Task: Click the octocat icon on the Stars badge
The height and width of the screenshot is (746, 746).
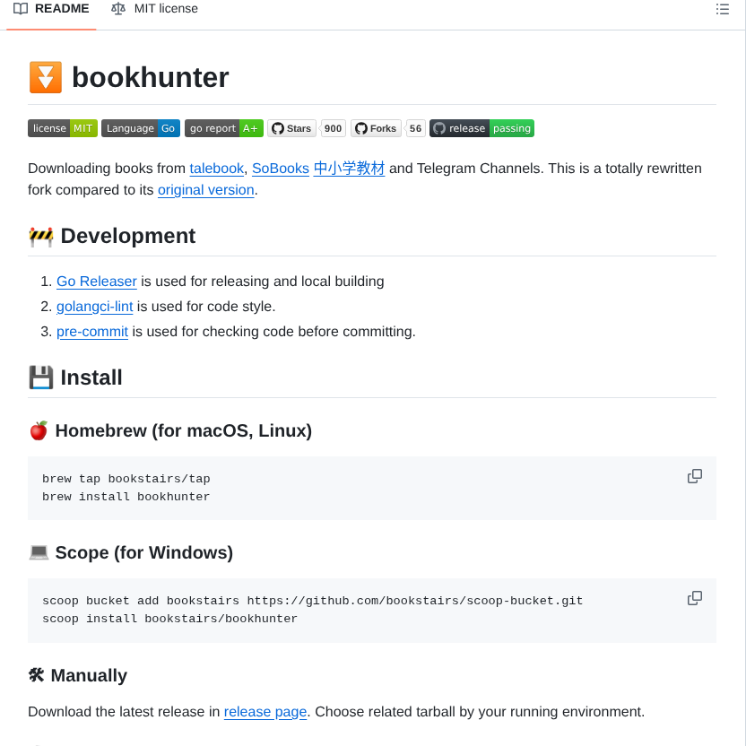Action: 277,128
